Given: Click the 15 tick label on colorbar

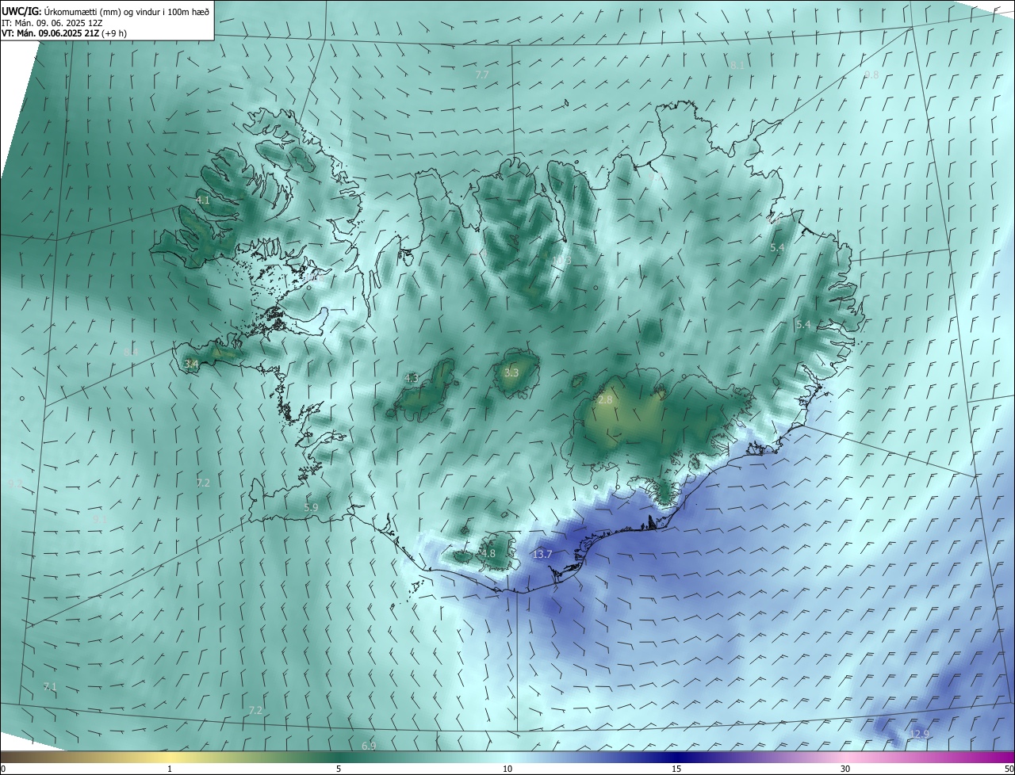Looking at the screenshot, I should [676, 769].
